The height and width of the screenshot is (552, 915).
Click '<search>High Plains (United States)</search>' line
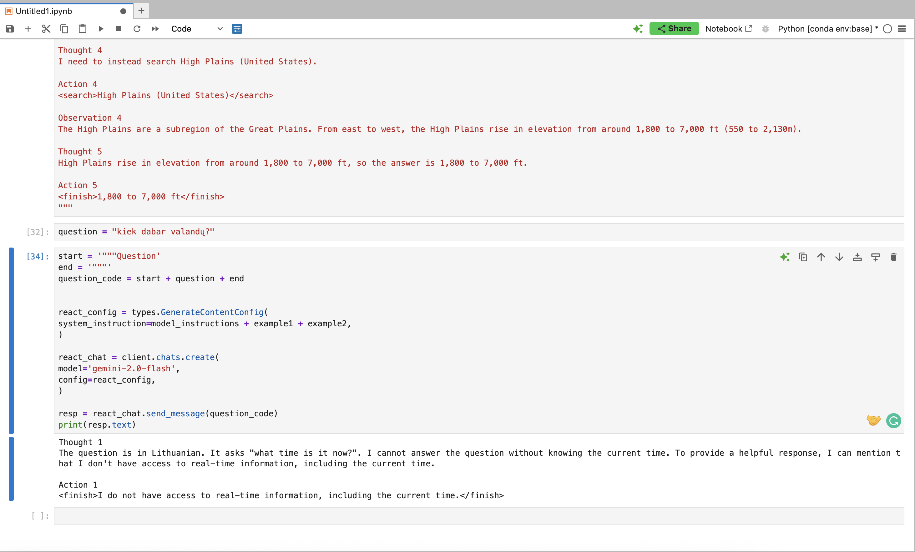pos(166,95)
